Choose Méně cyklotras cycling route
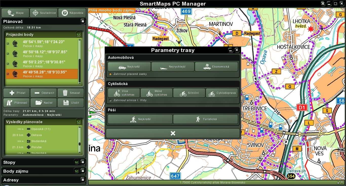This screenshot has width=346, height=186. tap(156, 93)
